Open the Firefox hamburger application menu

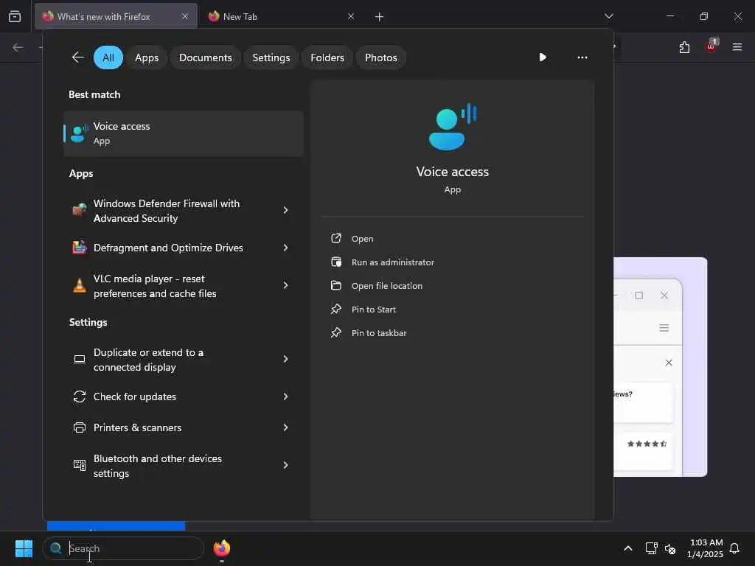point(737,47)
